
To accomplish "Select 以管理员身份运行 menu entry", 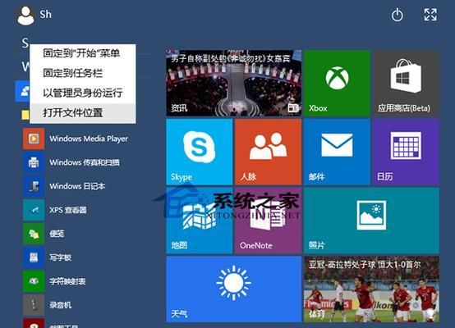I will tap(83, 93).
